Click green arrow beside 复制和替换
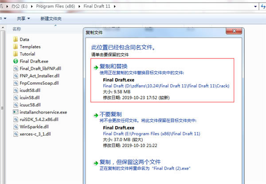Viewport: 266px width, 184px height. click(x=96, y=67)
